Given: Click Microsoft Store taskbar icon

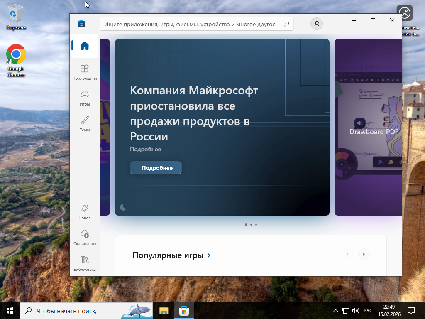Looking at the screenshot, I should tap(184, 311).
